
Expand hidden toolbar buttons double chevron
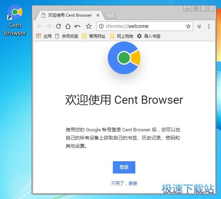coord(199,27)
